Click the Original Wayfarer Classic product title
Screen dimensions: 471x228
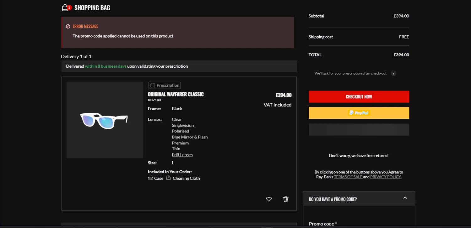coord(176,94)
